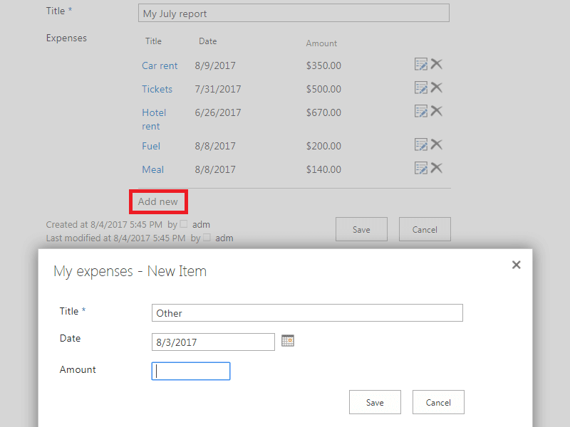
Task: Open edit icon for Hotel rent
Action: tap(421, 112)
